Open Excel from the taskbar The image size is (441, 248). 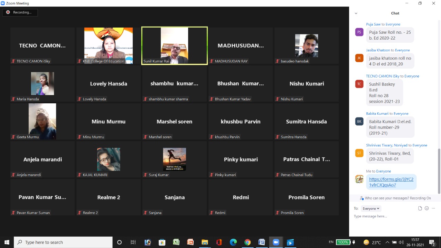click(176, 242)
